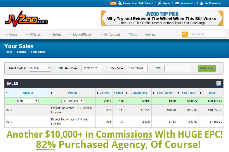The width and height of the screenshot is (229, 152).
Task: Click the sort arrows beside Product
Action: point(52,93)
